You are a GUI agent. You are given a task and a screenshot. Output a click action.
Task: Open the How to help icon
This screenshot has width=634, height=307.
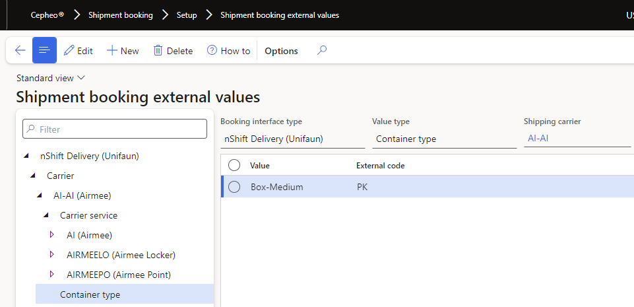(212, 51)
